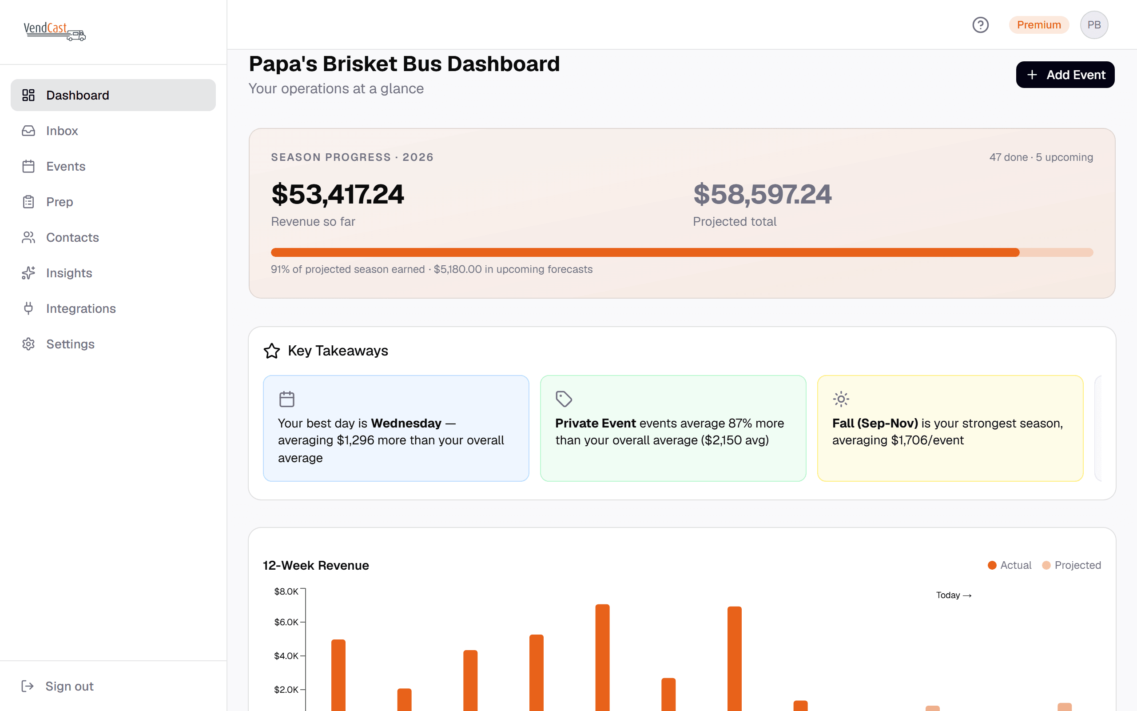Viewport: 1137px width, 711px height.
Task: Navigate to Events in the sidebar
Action: 113,167
